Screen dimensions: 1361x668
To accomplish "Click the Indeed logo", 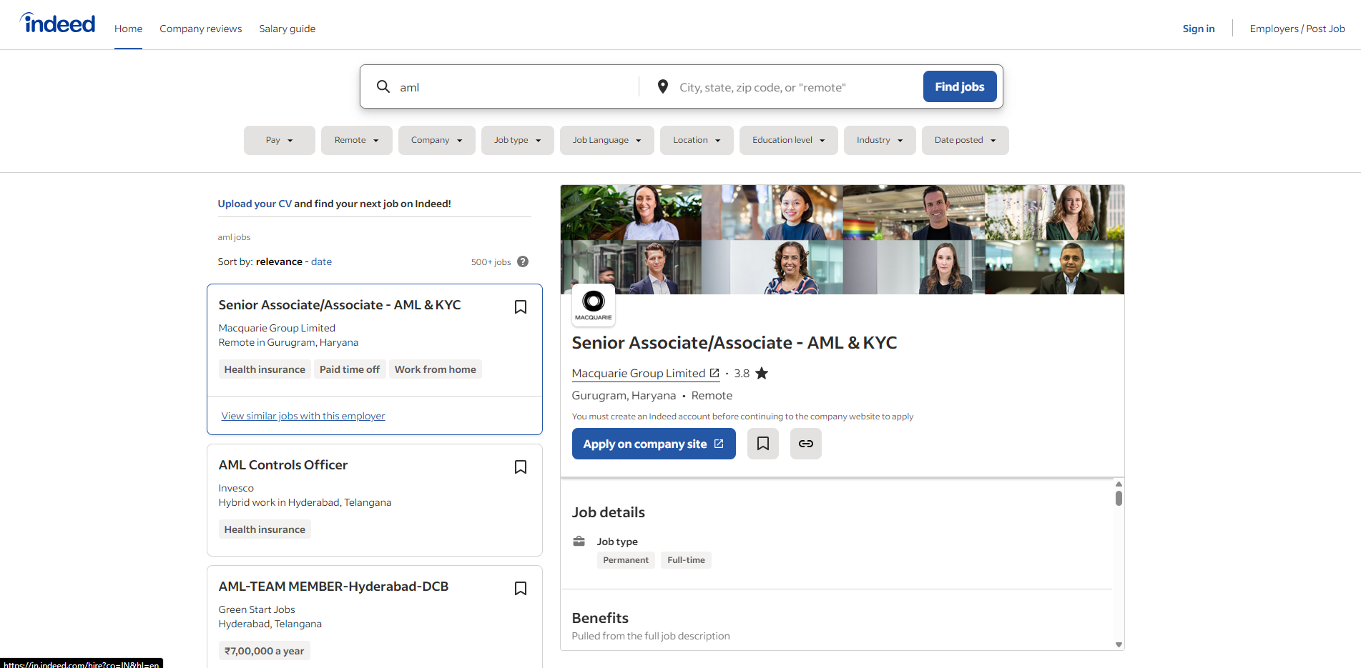I will pyautogui.click(x=58, y=24).
